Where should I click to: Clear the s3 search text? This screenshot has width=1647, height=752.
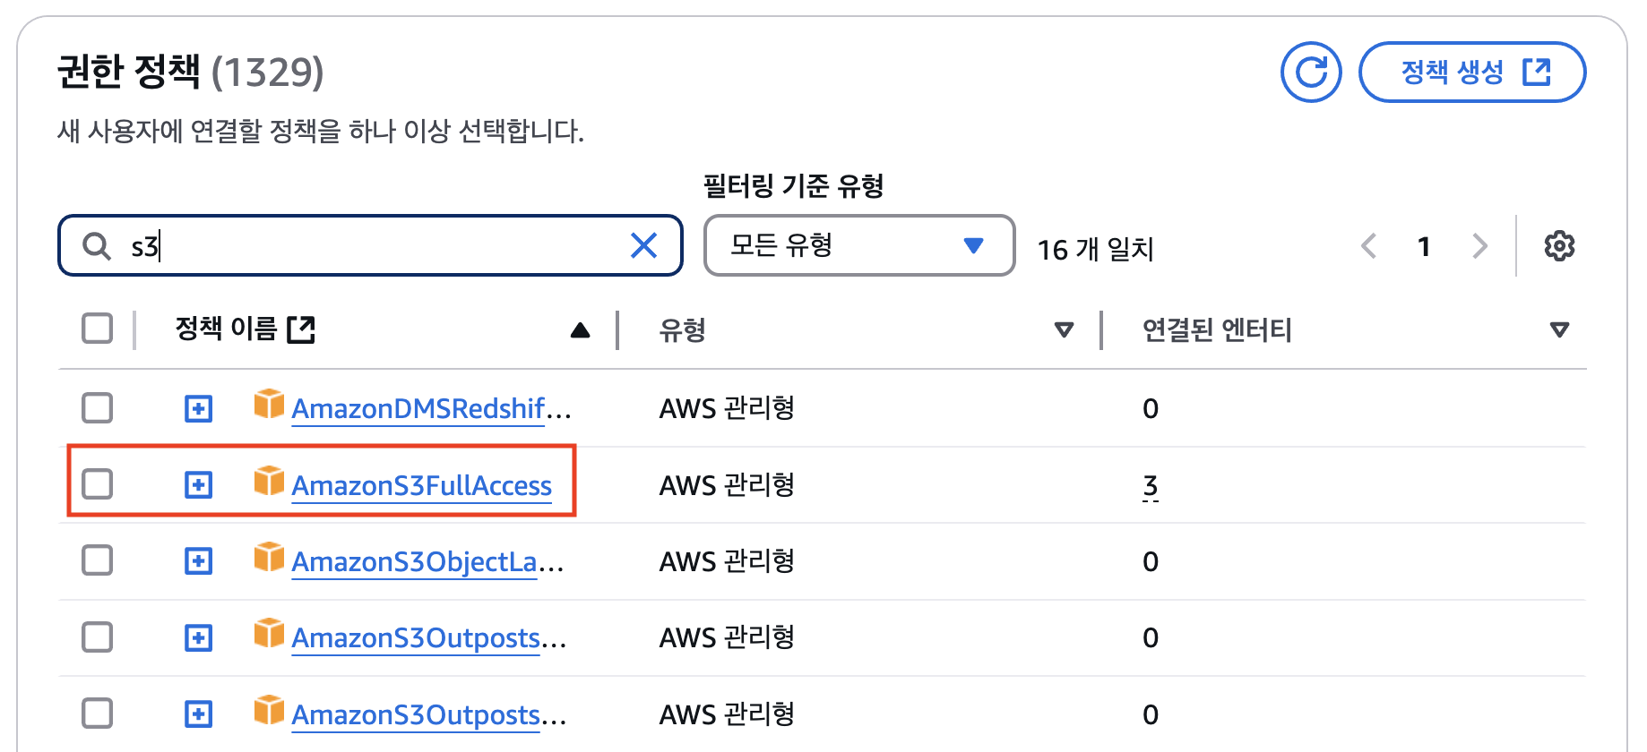point(643,245)
